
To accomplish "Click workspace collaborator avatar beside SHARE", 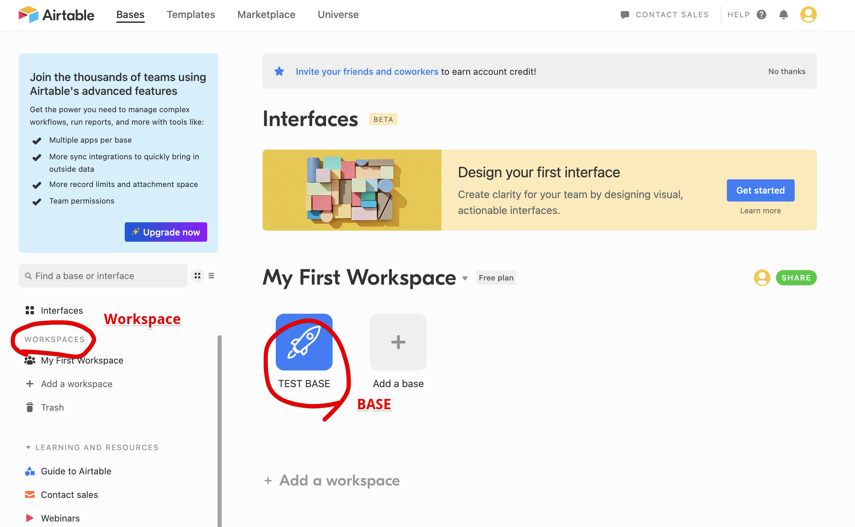I will [761, 278].
